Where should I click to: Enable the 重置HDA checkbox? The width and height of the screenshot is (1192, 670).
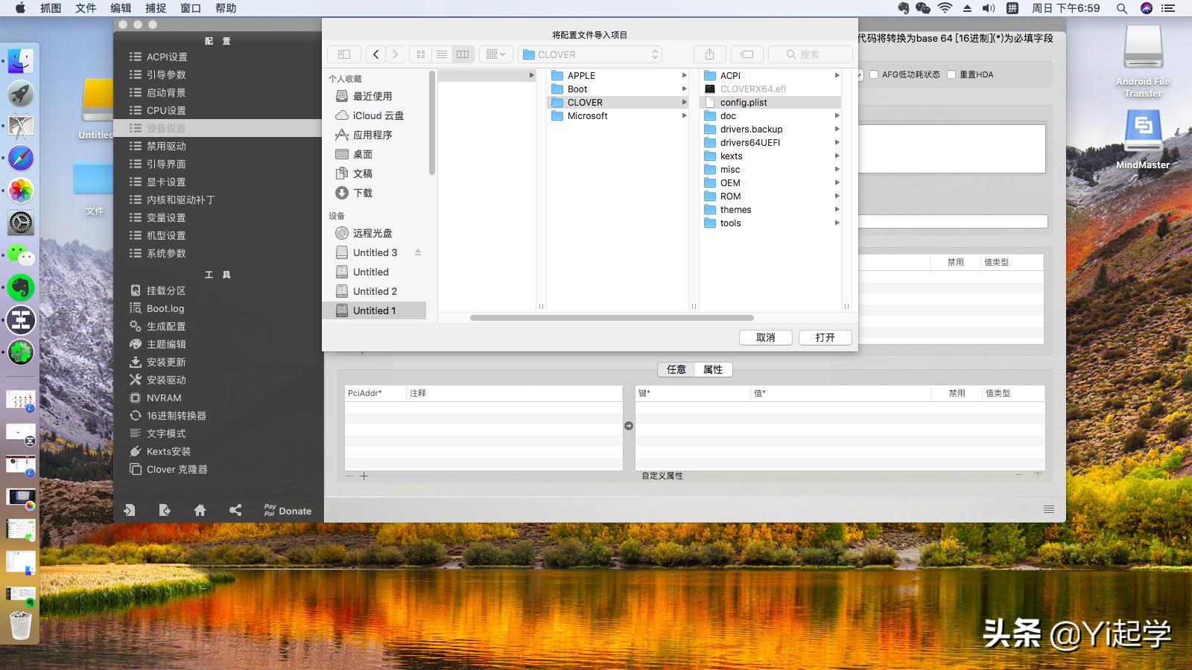(951, 74)
